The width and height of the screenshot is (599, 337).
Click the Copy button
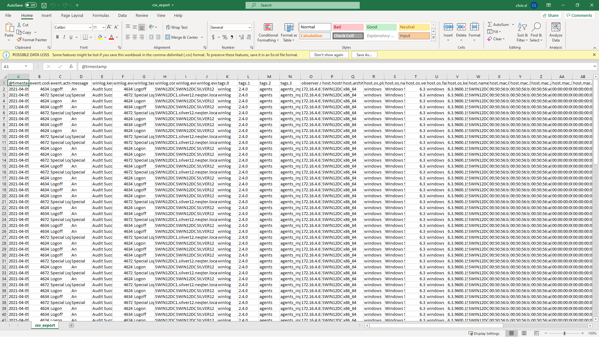[x=24, y=32]
